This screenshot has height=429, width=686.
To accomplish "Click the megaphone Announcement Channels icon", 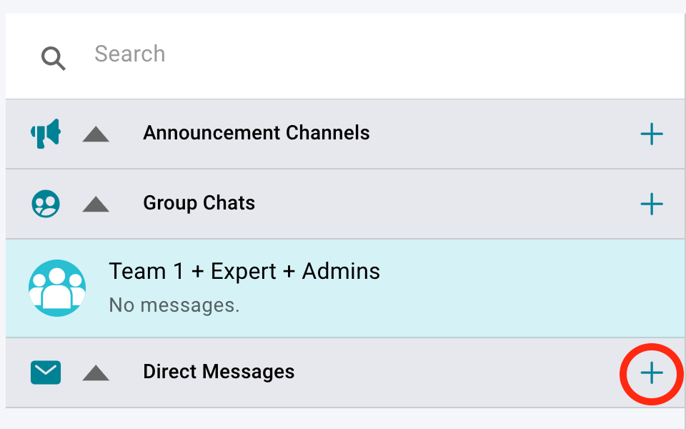I will (46, 133).
